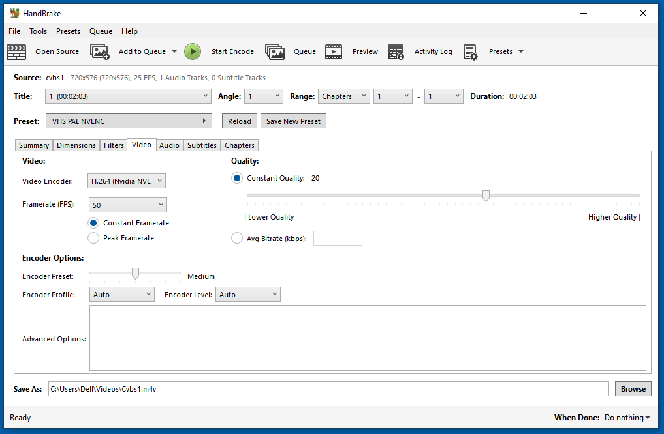Enable Avg Bitrate (kbps) radio button
664x434 pixels.
237,239
